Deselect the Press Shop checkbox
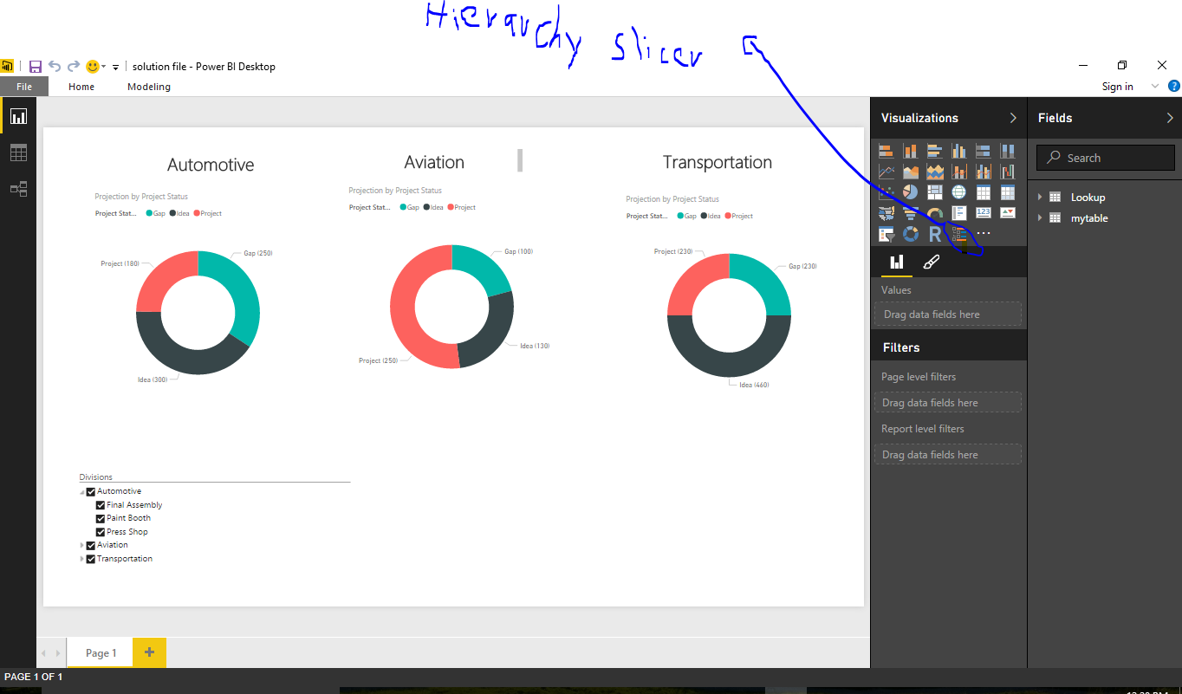 [x=101, y=532]
